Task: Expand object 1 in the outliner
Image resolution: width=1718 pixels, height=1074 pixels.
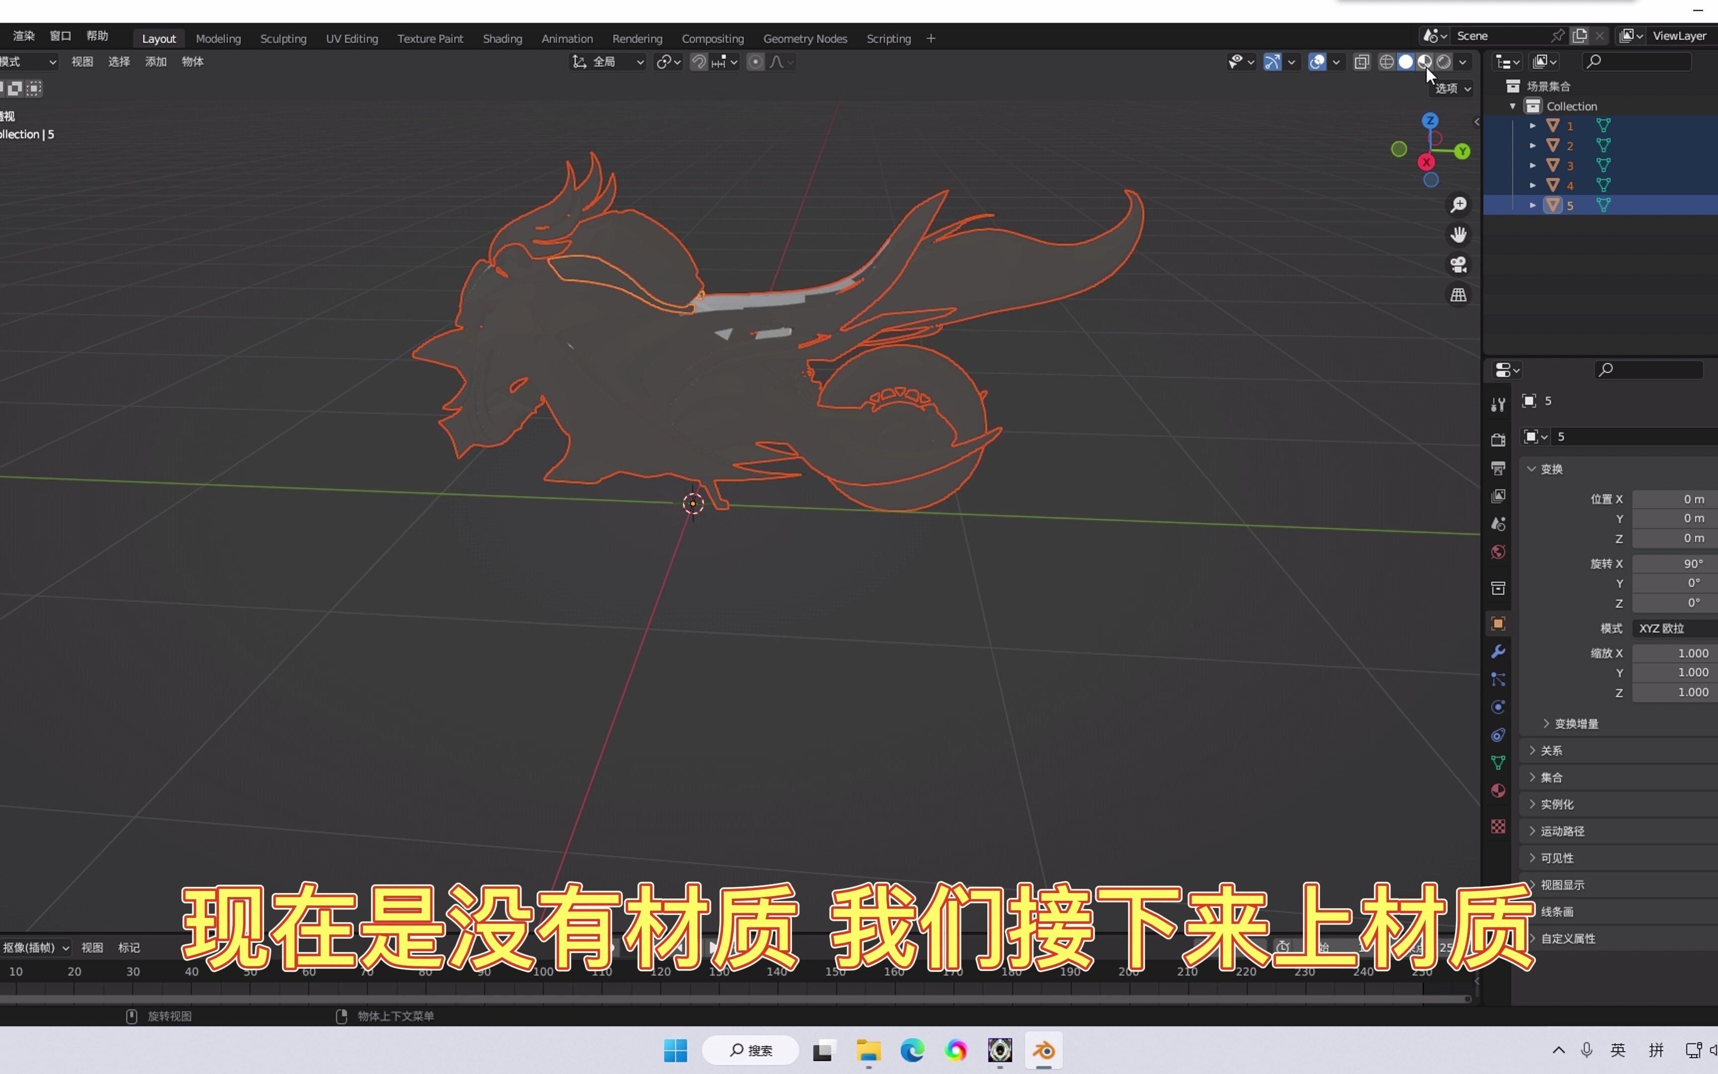Action: coord(1532,126)
